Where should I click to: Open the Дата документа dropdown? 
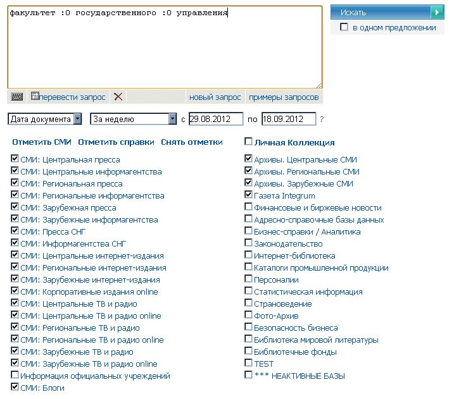pos(45,119)
